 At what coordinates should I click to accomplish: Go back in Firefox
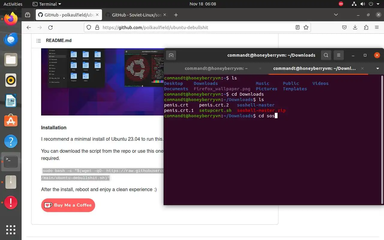(29, 27)
